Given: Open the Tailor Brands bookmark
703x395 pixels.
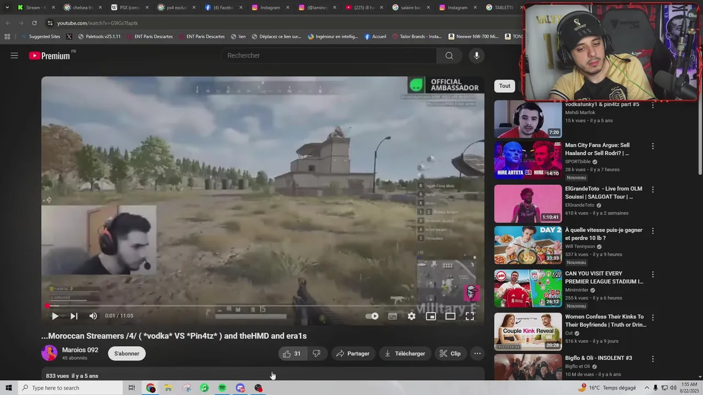Looking at the screenshot, I should [417, 37].
